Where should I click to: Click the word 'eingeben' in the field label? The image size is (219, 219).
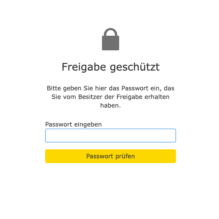point(88,124)
